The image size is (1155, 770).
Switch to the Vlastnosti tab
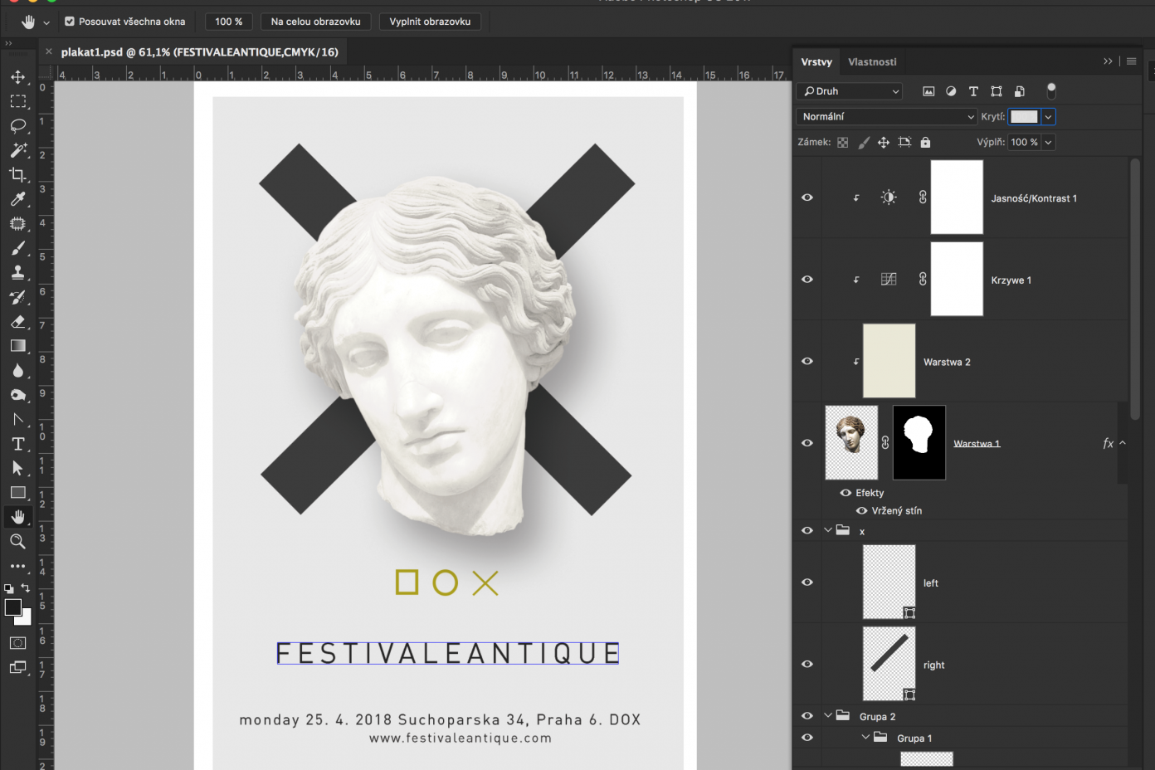pyautogui.click(x=872, y=62)
